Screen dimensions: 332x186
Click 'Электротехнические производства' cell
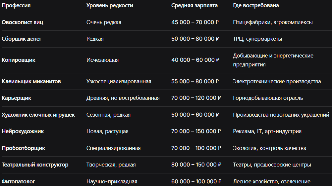[277, 82]
